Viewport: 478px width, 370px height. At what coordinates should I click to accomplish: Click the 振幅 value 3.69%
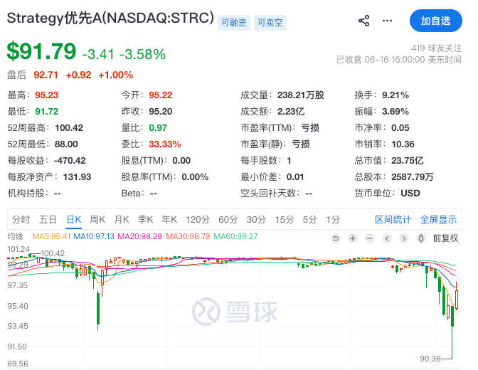click(395, 112)
